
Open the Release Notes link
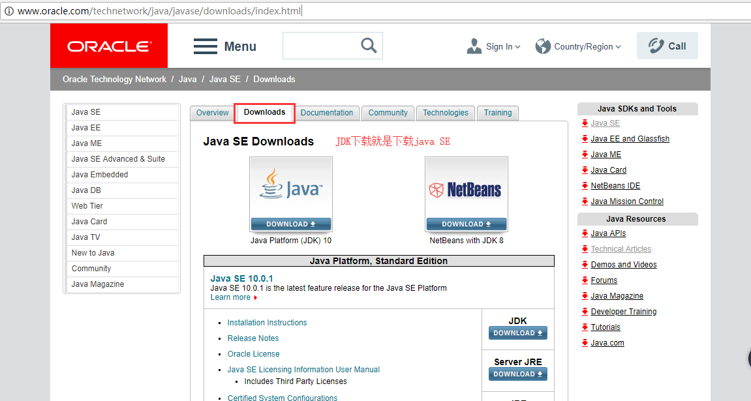point(253,338)
